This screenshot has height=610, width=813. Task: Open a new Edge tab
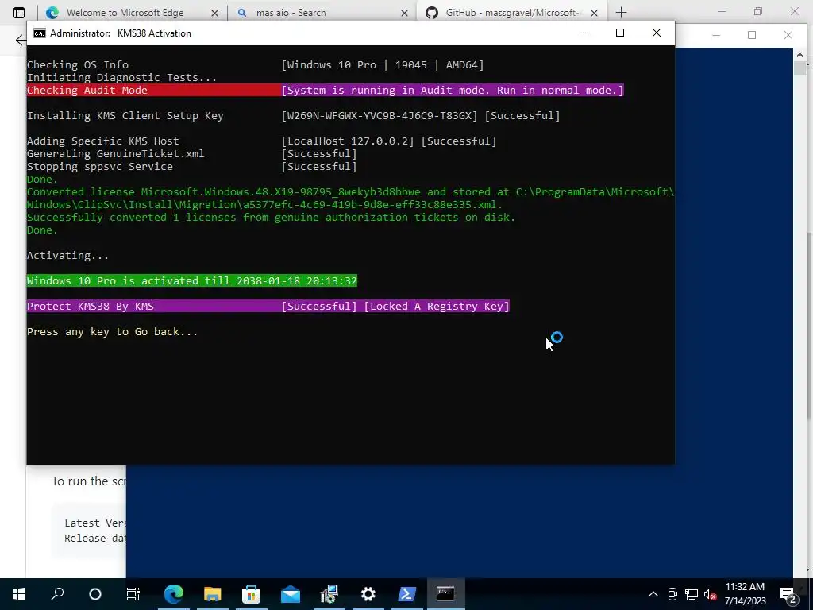tap(621, 13)
